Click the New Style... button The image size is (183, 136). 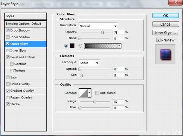click(166, 33)
